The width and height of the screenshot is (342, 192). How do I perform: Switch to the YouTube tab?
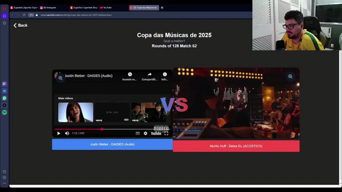coord(114,7)
